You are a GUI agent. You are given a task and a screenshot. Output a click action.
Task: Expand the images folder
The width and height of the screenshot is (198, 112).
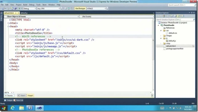click(161, 36)
